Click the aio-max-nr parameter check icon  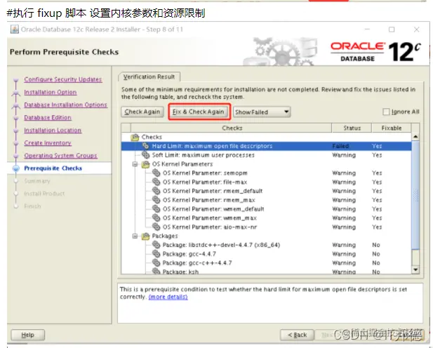coord(156,227)
